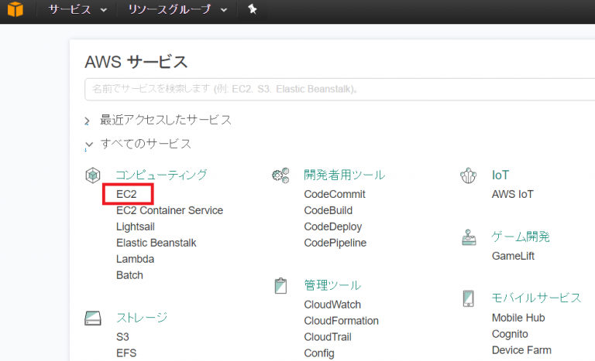
Task: Click the 管理ツール clipboard icon
Action: coord(280,285)
